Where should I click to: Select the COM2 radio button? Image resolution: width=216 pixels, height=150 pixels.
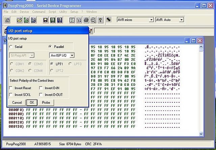12,71
